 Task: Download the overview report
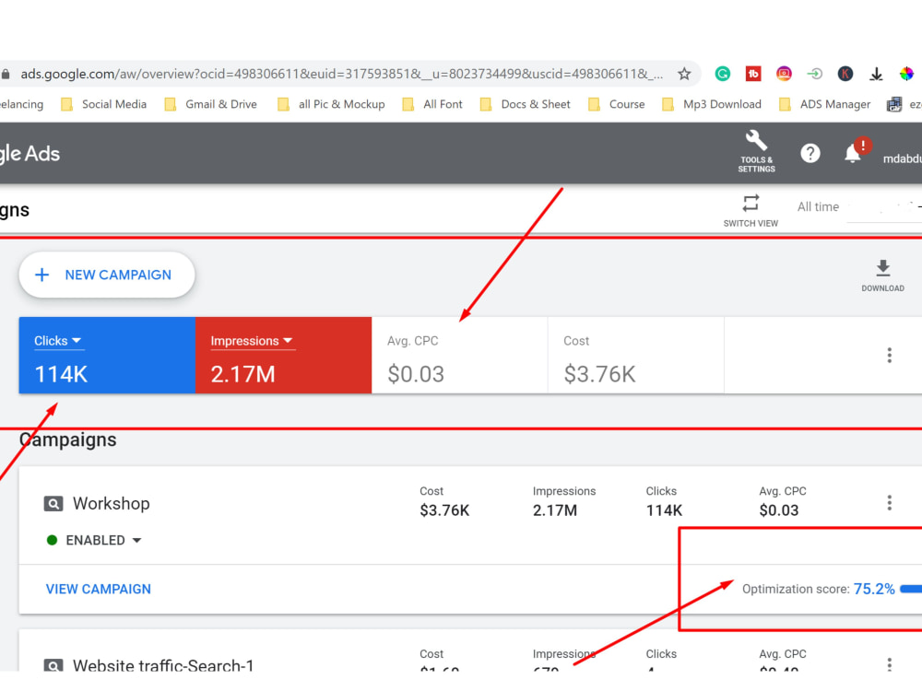882,275
